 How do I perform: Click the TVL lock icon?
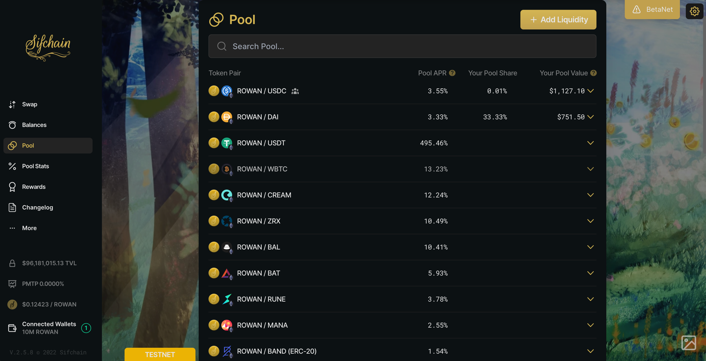point(12,263)
